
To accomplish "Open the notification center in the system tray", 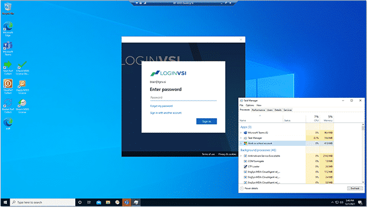I will click(360, 202).
